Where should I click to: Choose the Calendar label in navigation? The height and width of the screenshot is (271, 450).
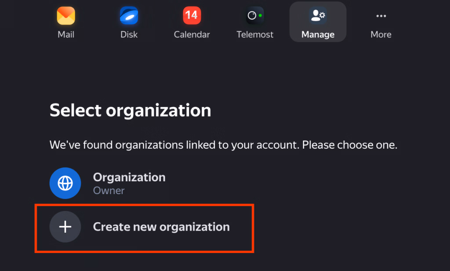click(192, 34)
